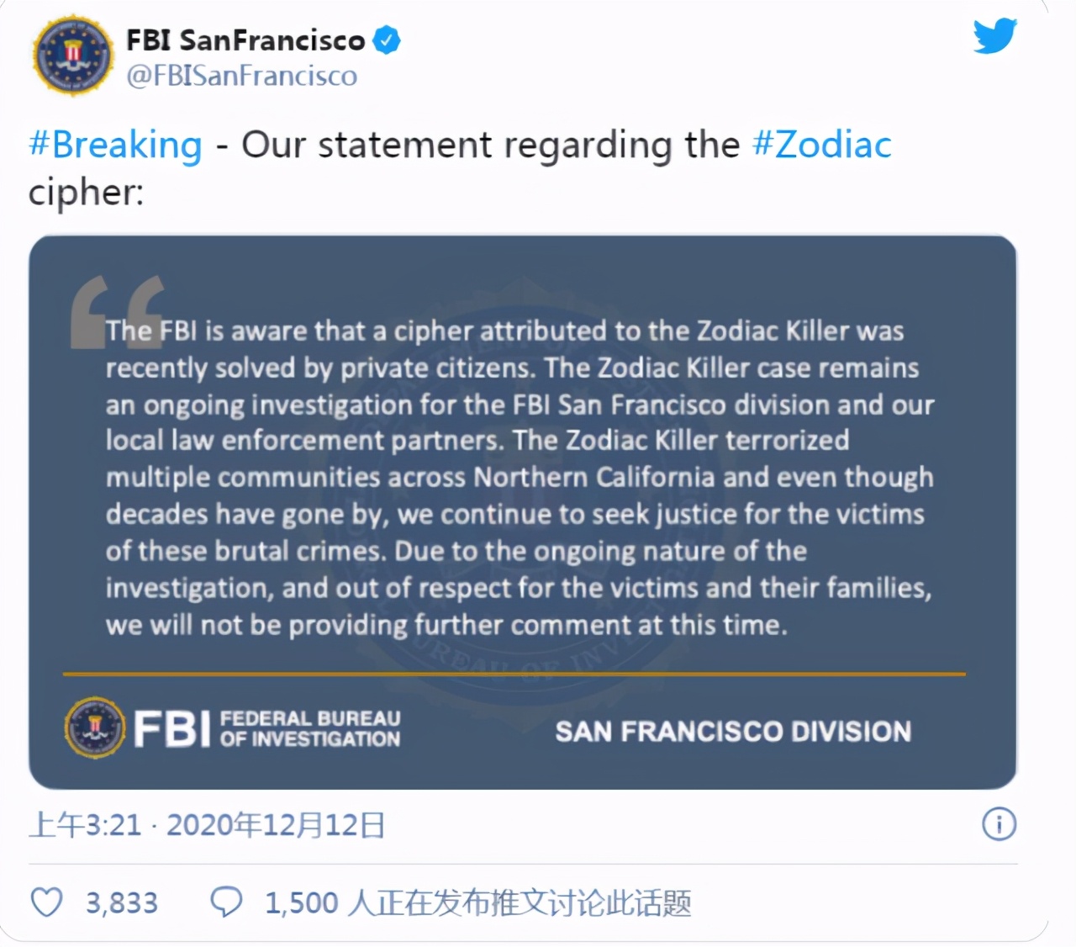Viewport: 1076px width, 947px height.
Task: Open the 1,500 人正在发布推文讨论此话题 link
Action: 477,903
